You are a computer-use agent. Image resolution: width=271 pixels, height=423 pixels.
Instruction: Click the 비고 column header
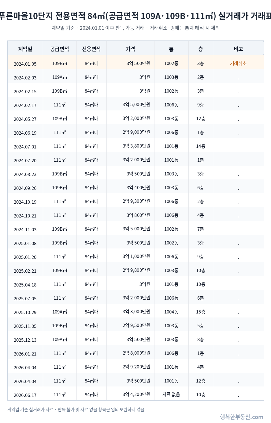(238, 49)
